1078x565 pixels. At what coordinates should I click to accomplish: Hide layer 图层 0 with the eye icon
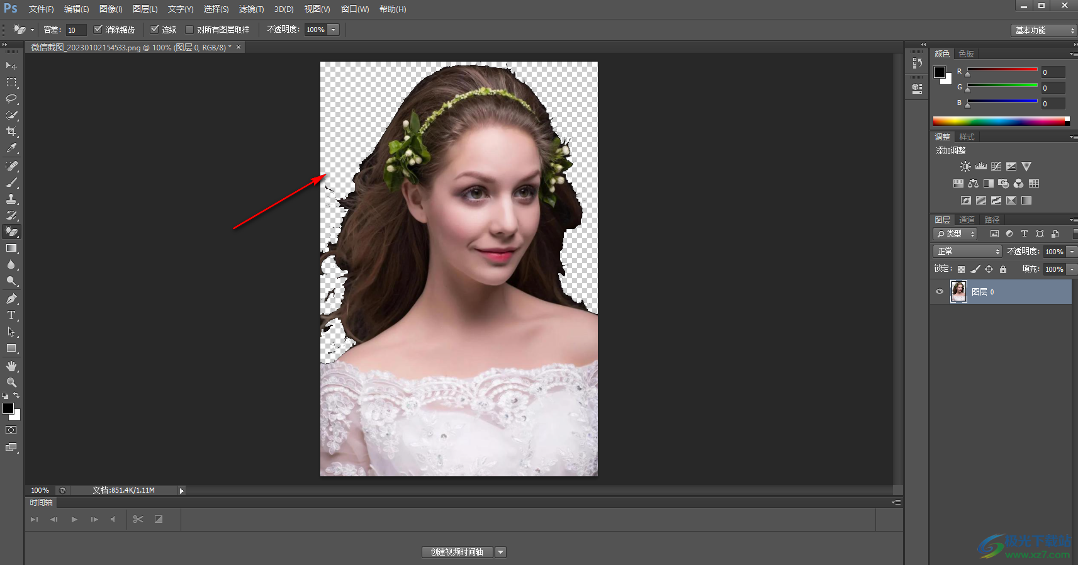(940, 292)
